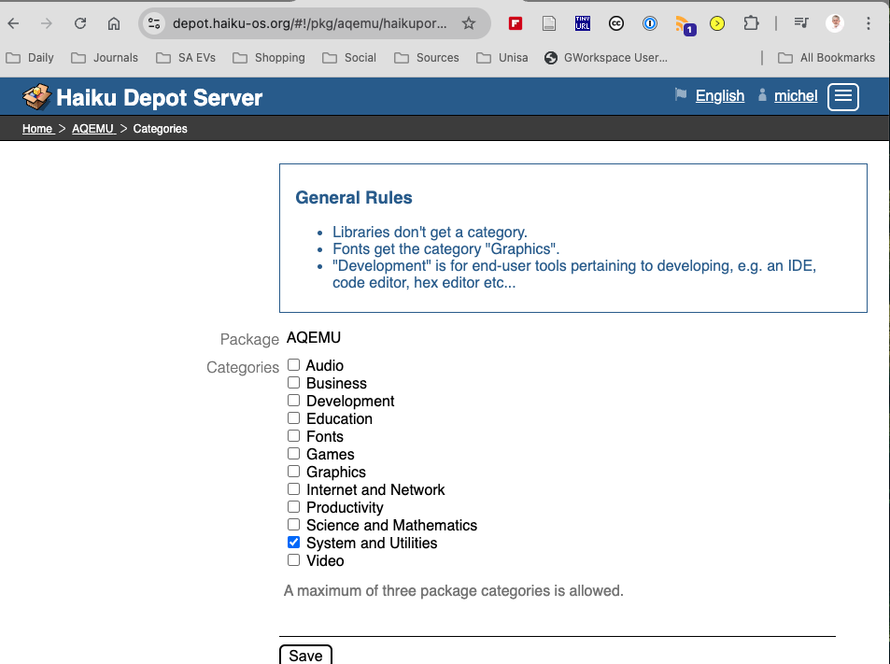Open the RSS feed extension with badge

(x=685, y=25)
